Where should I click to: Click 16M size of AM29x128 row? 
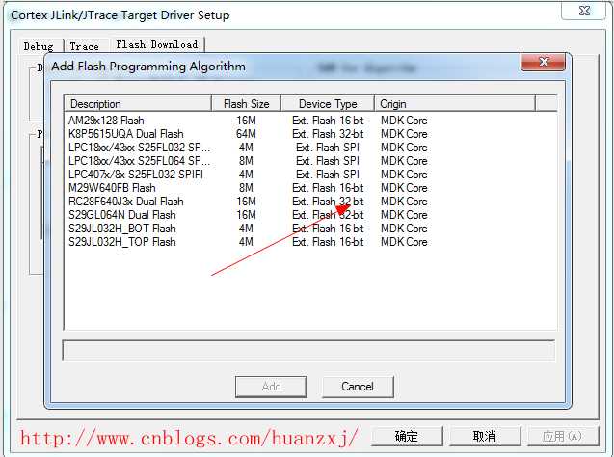tap(246, 121)
